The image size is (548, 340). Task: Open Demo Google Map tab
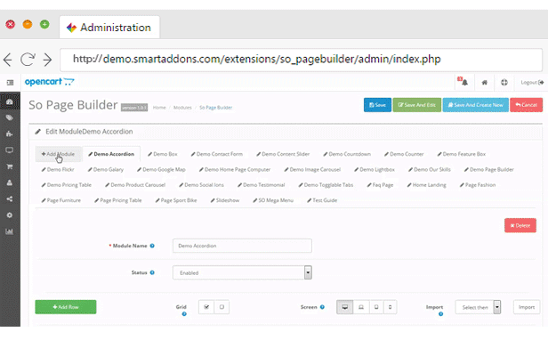(162, 169)
